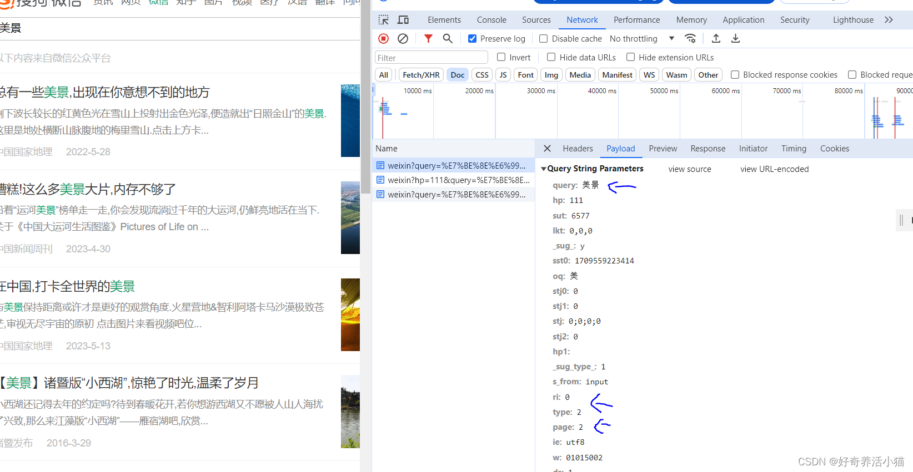Filter requests by WS
This screenshot has height=472, width=913.
[649, 75]
